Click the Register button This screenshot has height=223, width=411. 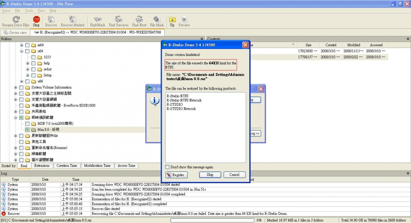[177, 175]
